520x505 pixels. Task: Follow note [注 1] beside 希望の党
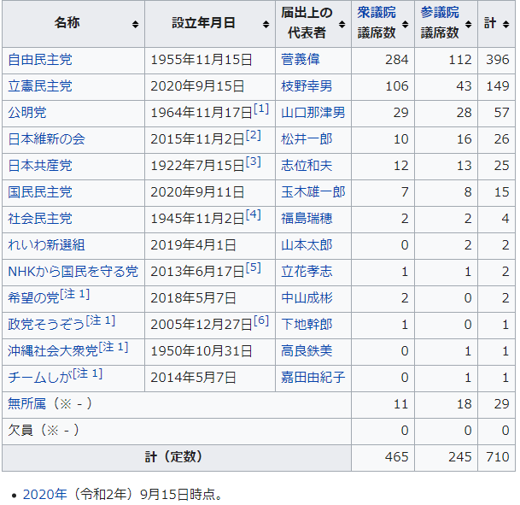[x=75, y=294]
